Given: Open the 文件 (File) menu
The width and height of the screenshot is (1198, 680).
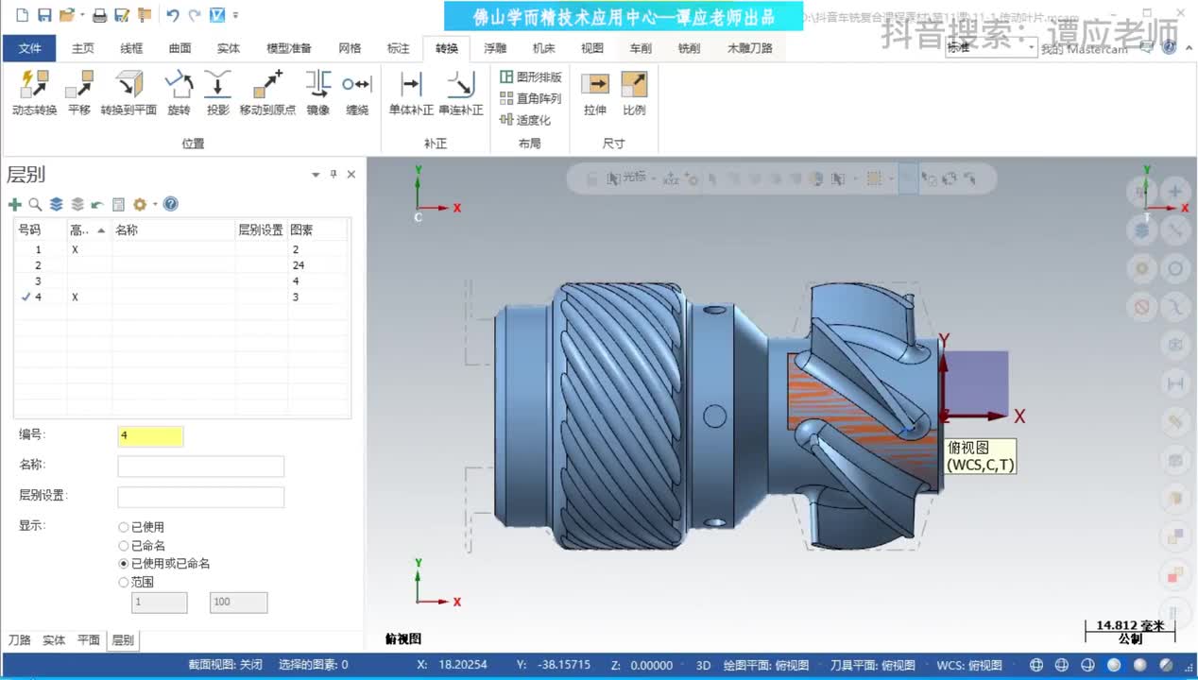Looking at the screenshot, I should (30, 48).
